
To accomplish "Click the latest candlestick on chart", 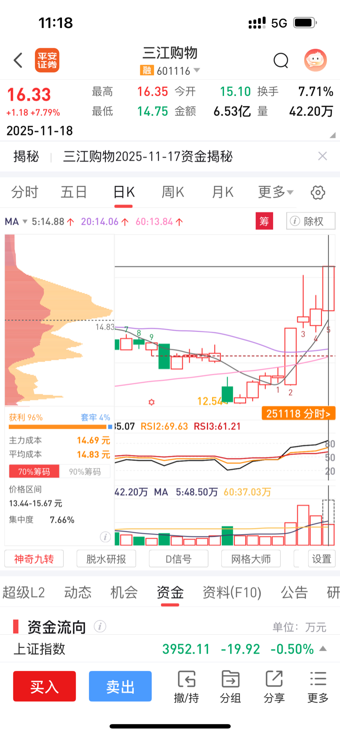I will (x=328, y=289).
